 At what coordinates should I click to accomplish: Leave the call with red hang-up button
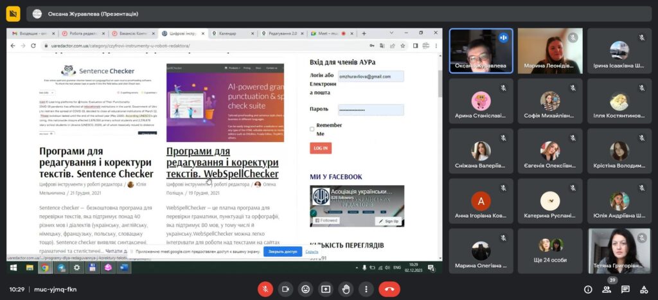[389, 289]
